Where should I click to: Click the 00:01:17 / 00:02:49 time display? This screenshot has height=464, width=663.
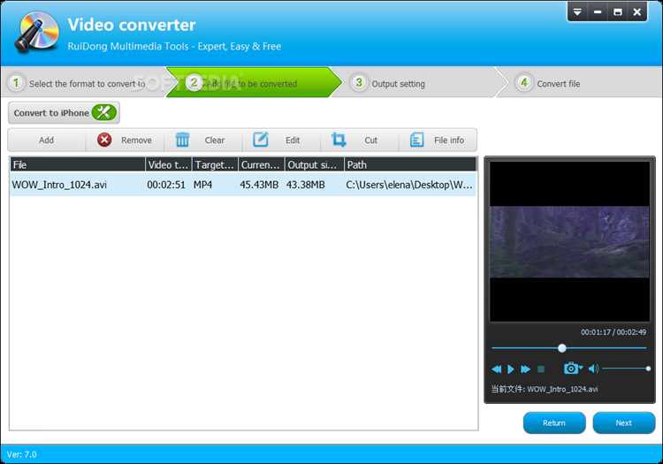click(613, 332)
